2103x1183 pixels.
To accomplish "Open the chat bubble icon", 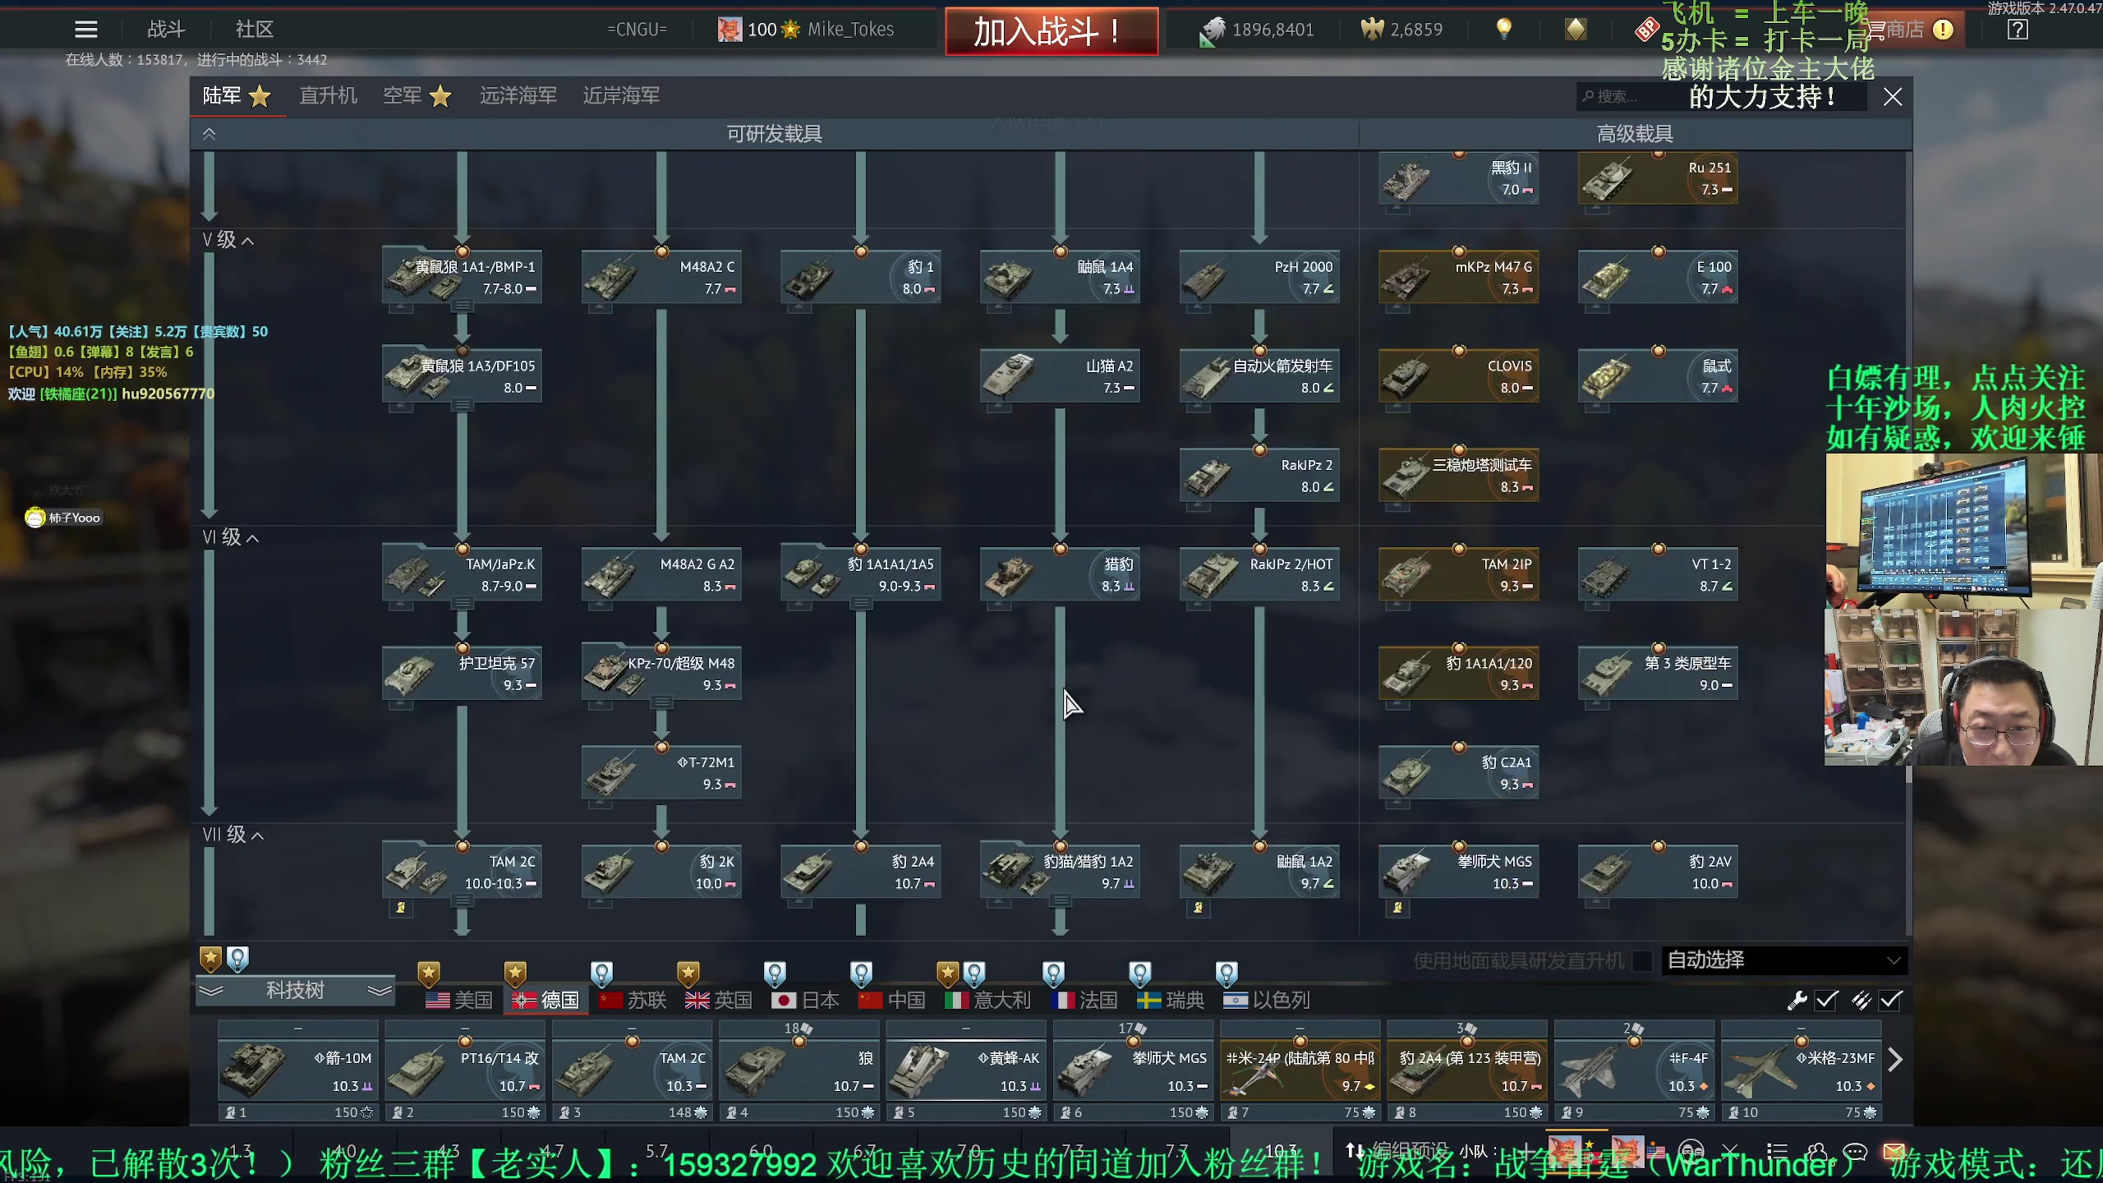I will [1855, 1151].
